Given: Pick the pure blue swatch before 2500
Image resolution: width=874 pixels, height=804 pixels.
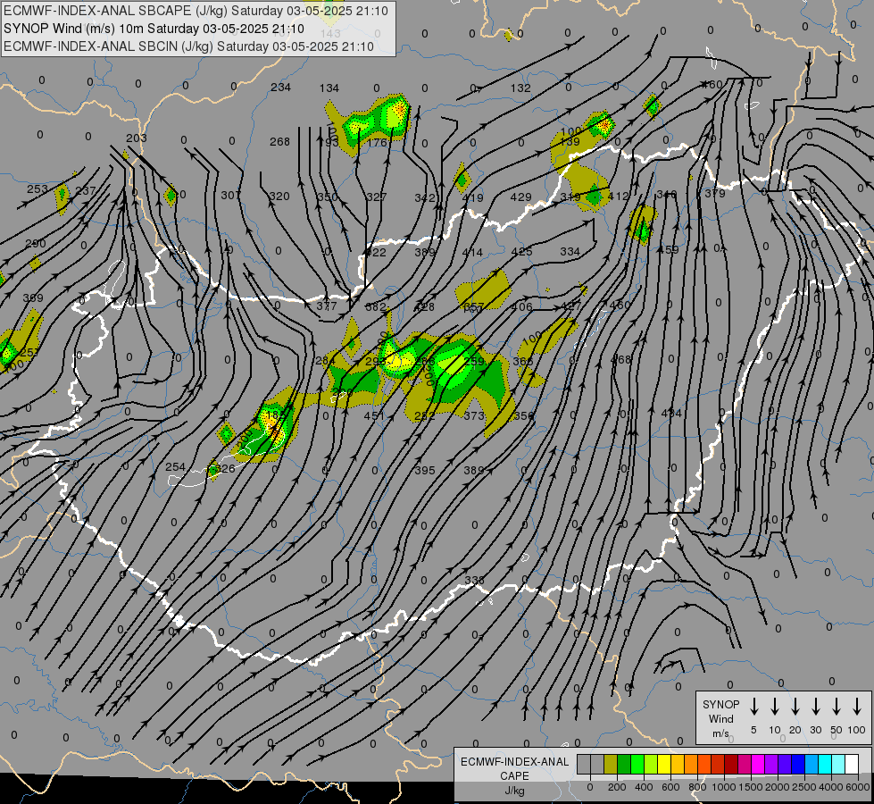Looking at the screenshot, I should pos(797,764).
